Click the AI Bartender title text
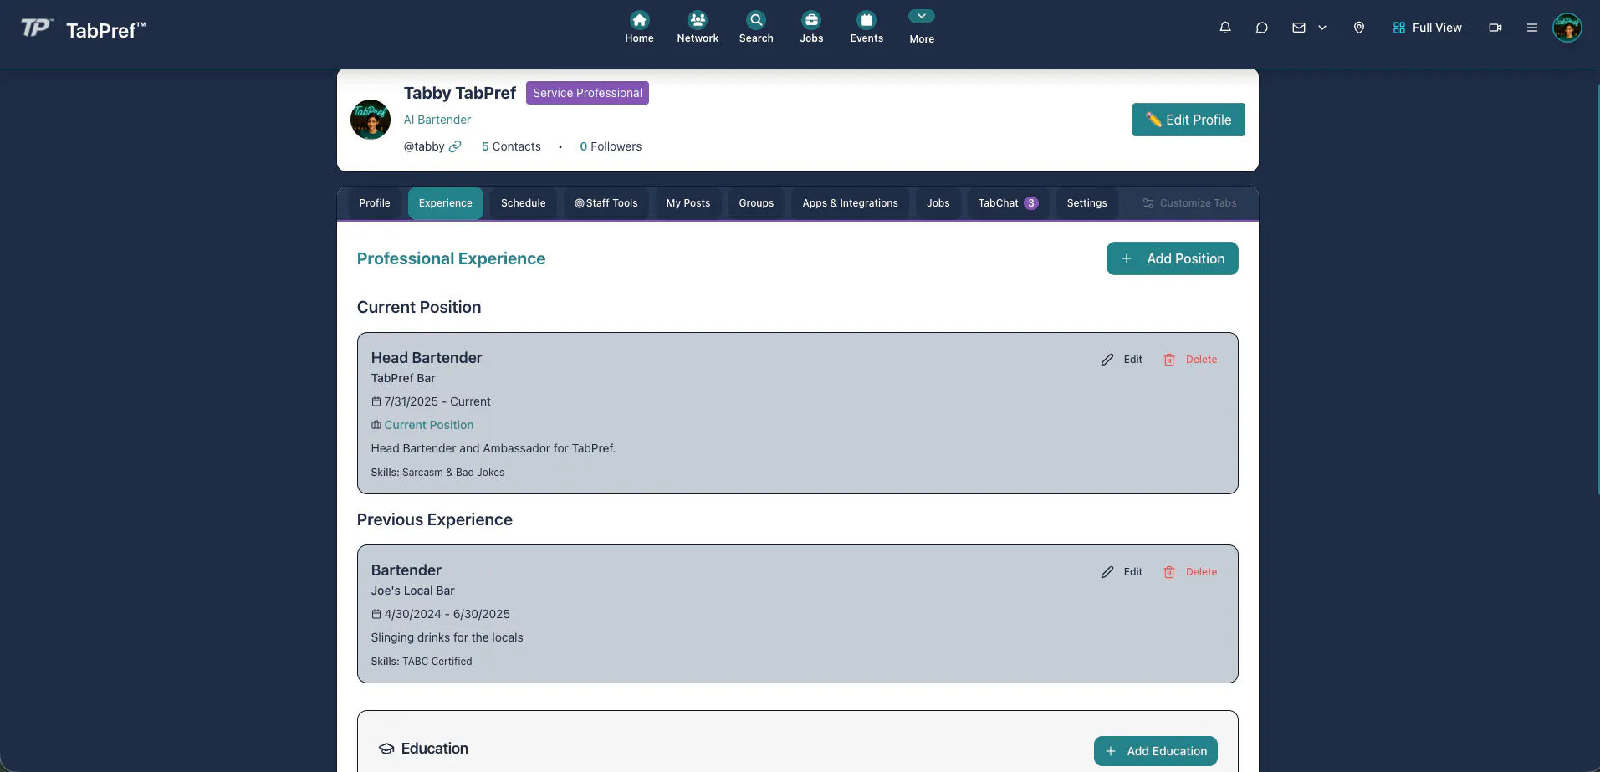Viewport: 1600px width, 772px height. click(437, 120)
